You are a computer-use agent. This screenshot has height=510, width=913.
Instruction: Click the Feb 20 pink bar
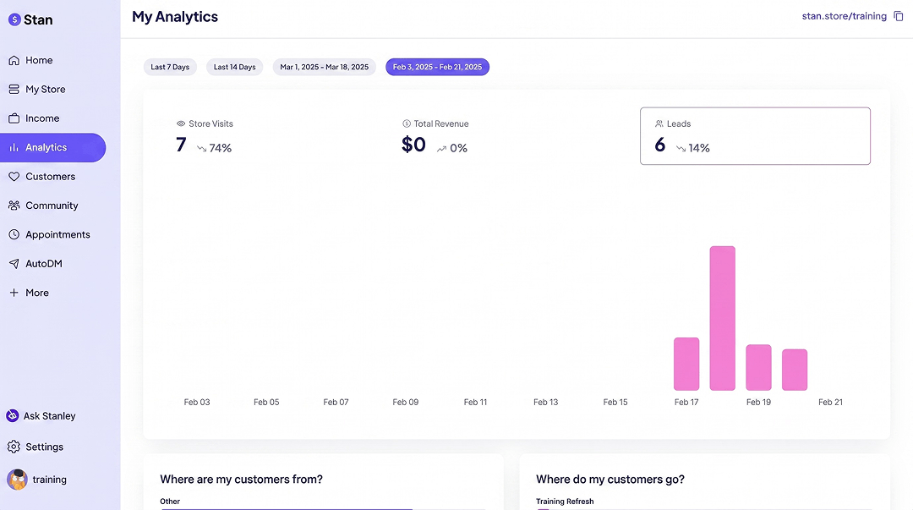795,370
